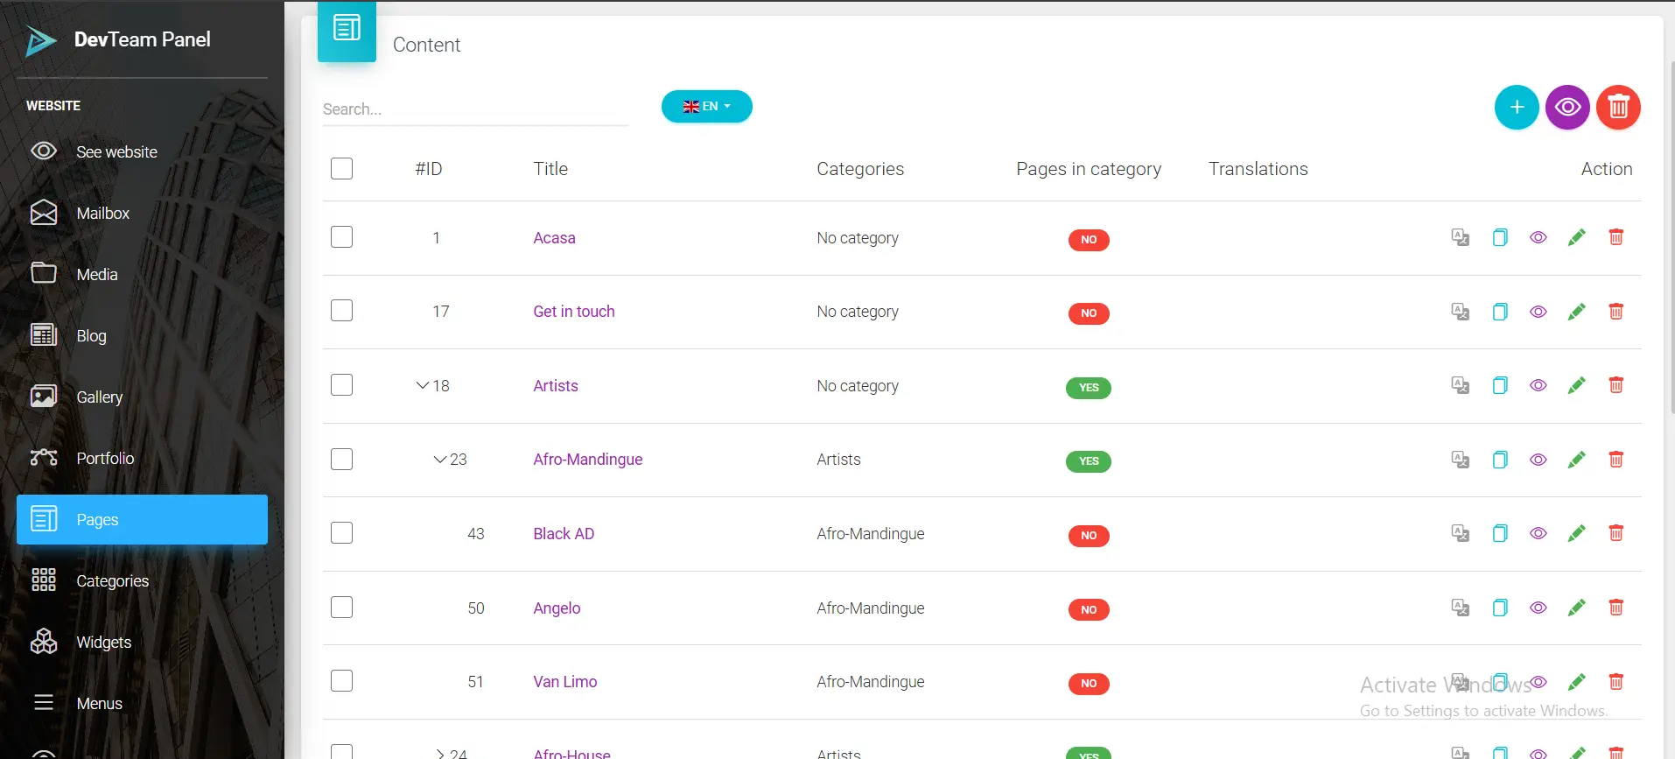The height and width of the screenshot is (759, 1675).
Task: Open Categories in the sidebar
Action: coord(112,580)
